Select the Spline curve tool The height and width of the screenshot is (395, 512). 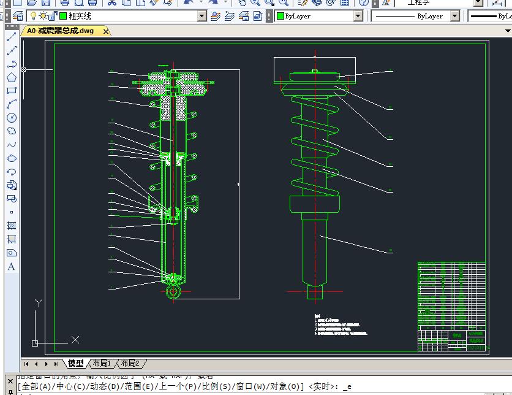pyautogui.click(x=11, y=145)
